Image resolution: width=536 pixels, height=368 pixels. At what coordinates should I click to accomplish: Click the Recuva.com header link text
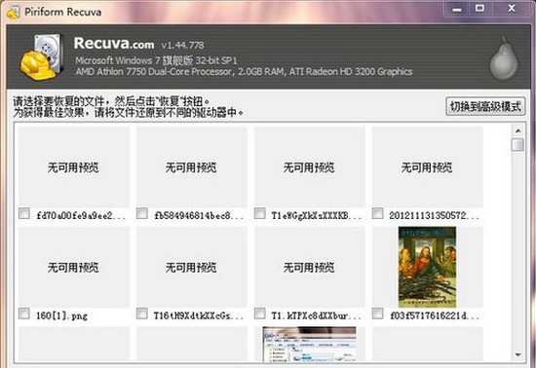pos(114,44)
